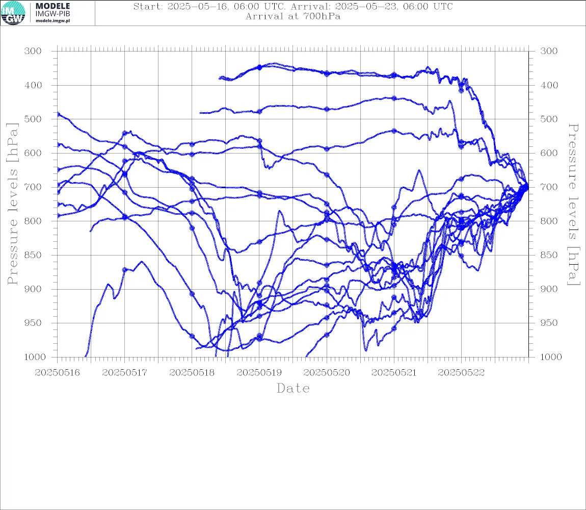Click the right axis 850 label

(x=549, y=255)
